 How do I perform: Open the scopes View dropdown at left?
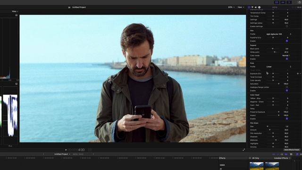[15, 11]
